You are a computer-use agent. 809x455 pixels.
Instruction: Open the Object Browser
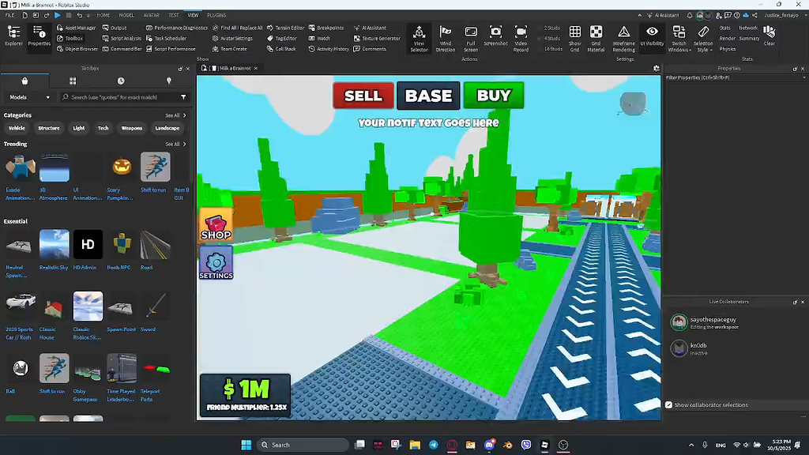pos(77,49)
